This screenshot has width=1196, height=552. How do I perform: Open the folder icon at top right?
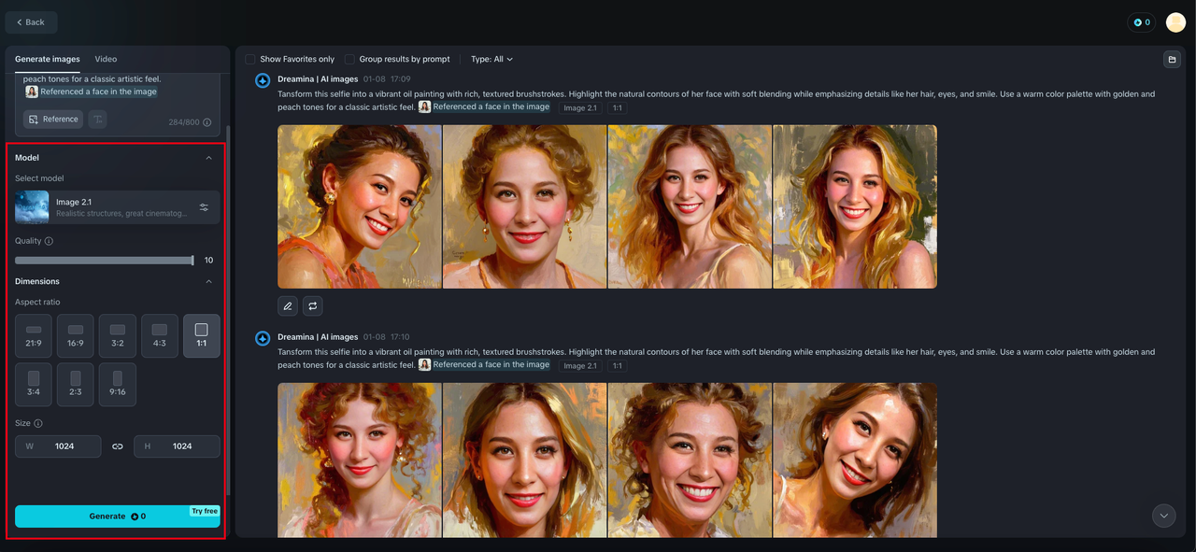pyautogui.click(x=1172, y=60)
